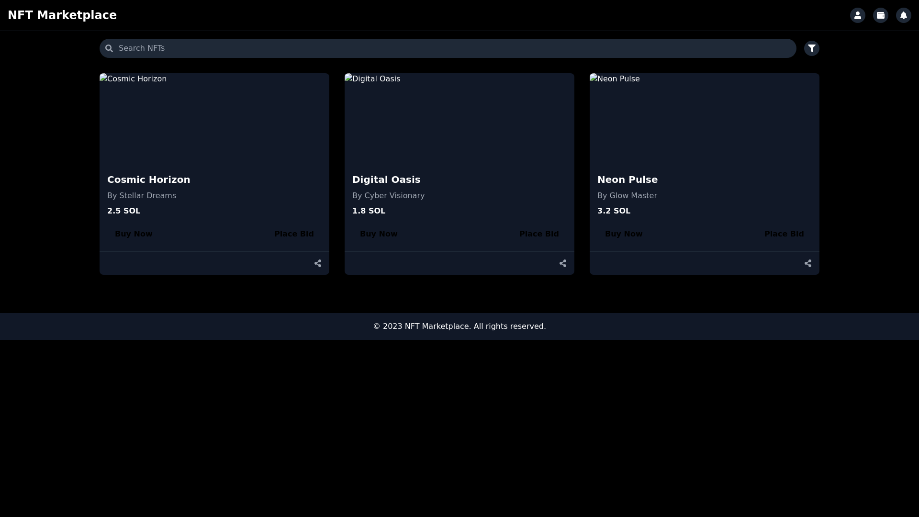Open the wallet icon in header
Screen dimensions: 919x517
tap(880, 15)
